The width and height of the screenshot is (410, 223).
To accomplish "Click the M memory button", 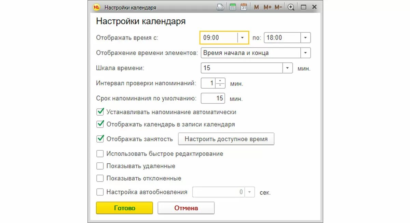I will (x=256, y=7).
